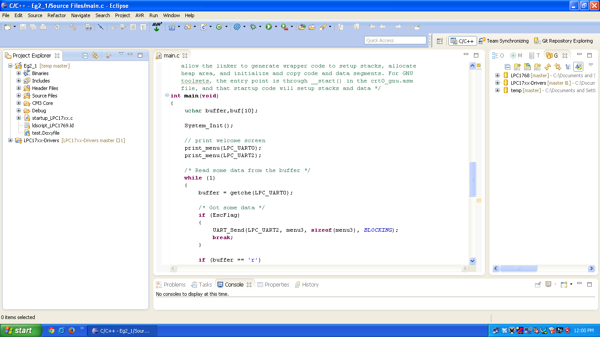This screenshot has width=600, height=337.
Task: Expand the LPC1768 repository node
Action: pos(497,75)
